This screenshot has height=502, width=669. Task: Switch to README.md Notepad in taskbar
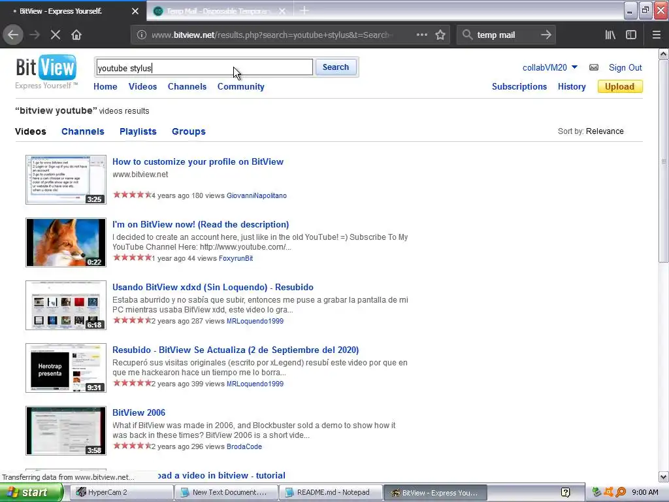[x=330, y=493]
